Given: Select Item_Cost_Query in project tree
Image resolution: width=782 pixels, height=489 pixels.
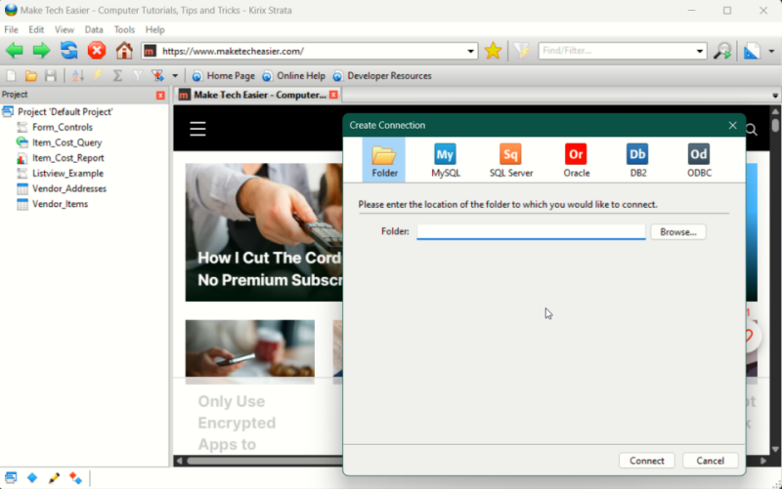Looking at the screenshot, I should [x=66, y=143].
